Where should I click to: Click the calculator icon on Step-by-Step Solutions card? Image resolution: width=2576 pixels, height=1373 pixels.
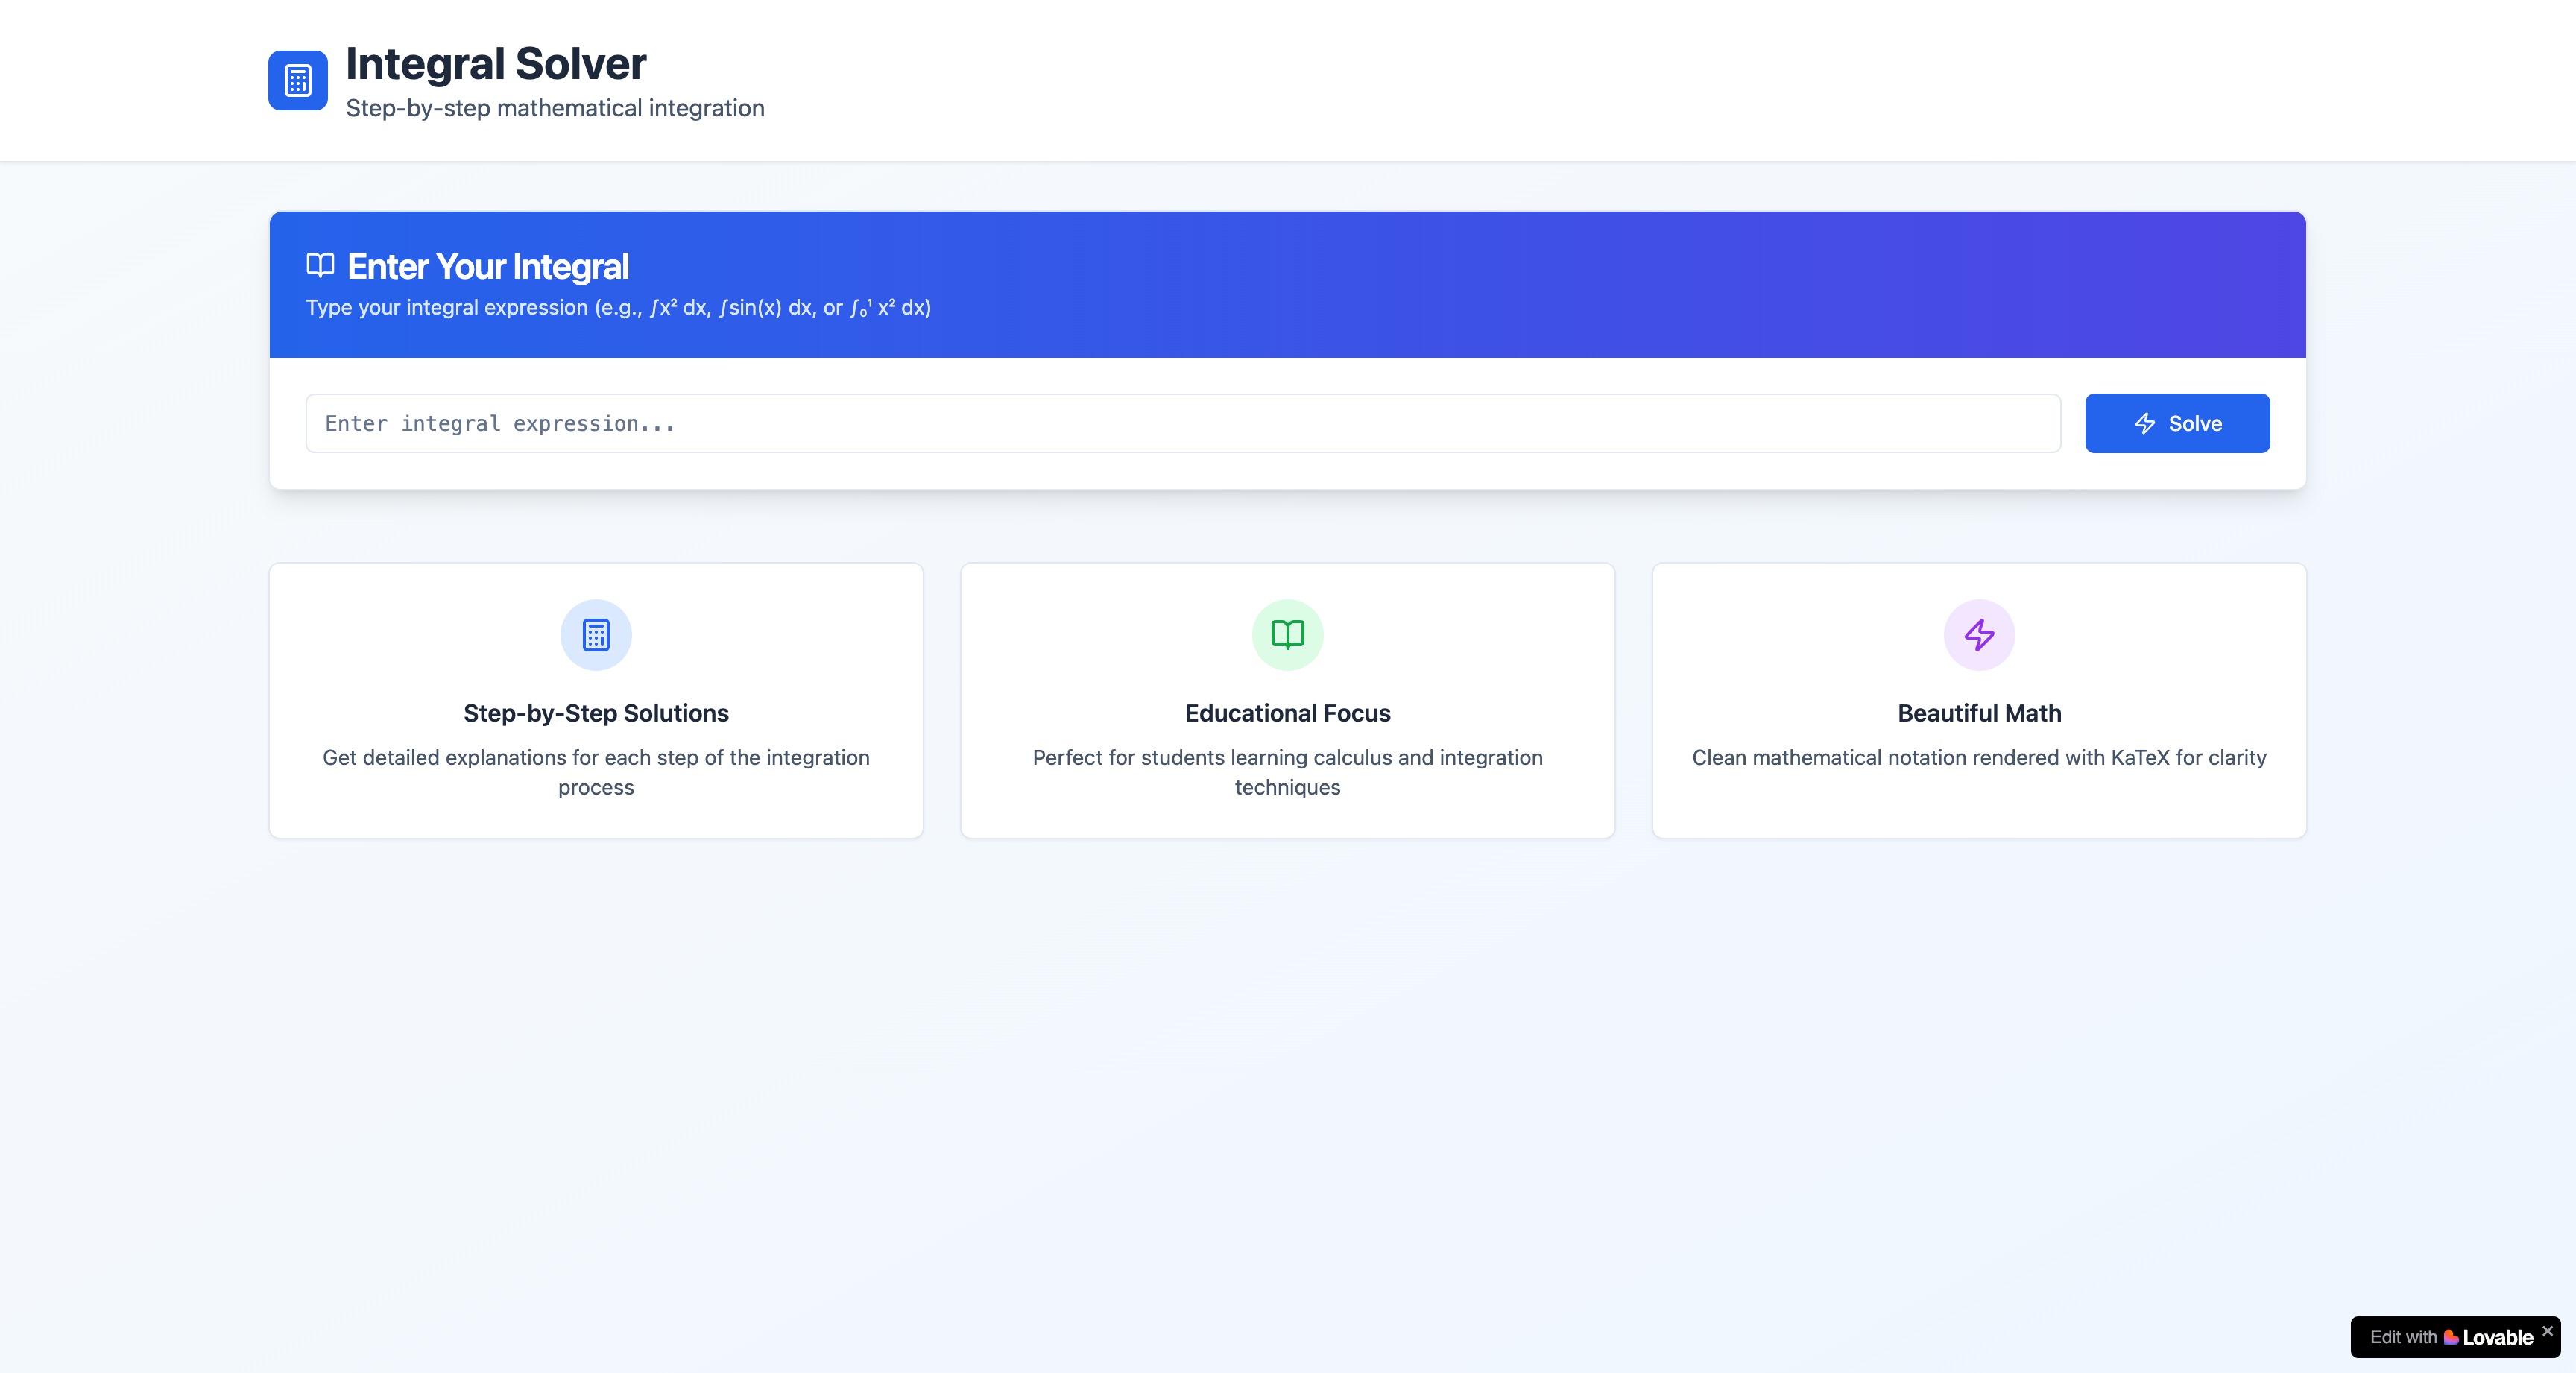point(595,635)
